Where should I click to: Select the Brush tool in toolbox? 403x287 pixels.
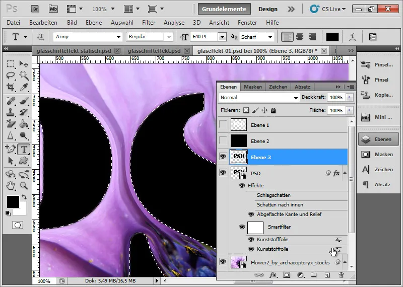tap(24, 101)
